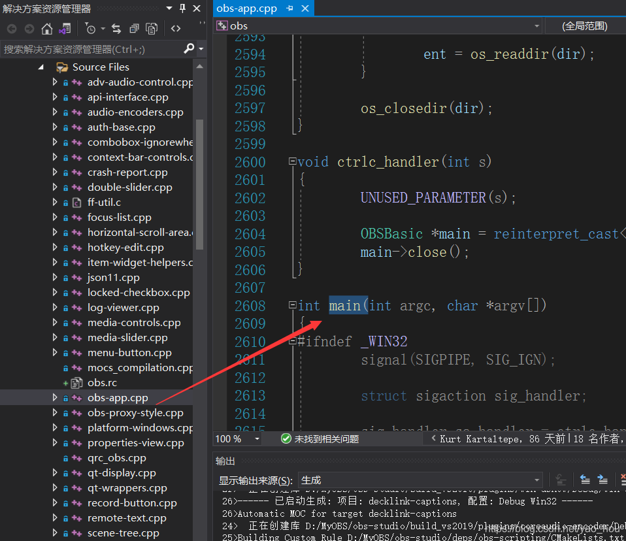Sync with active document arrows icon
Screen dimensions: 626x541
[x=116, y=29]
